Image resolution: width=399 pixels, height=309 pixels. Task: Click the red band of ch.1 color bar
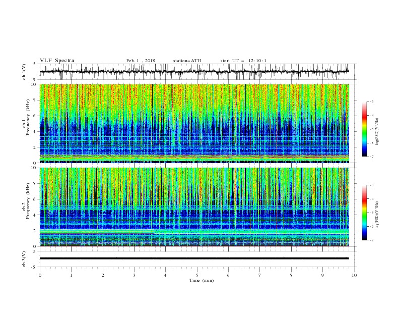(365, 116)
